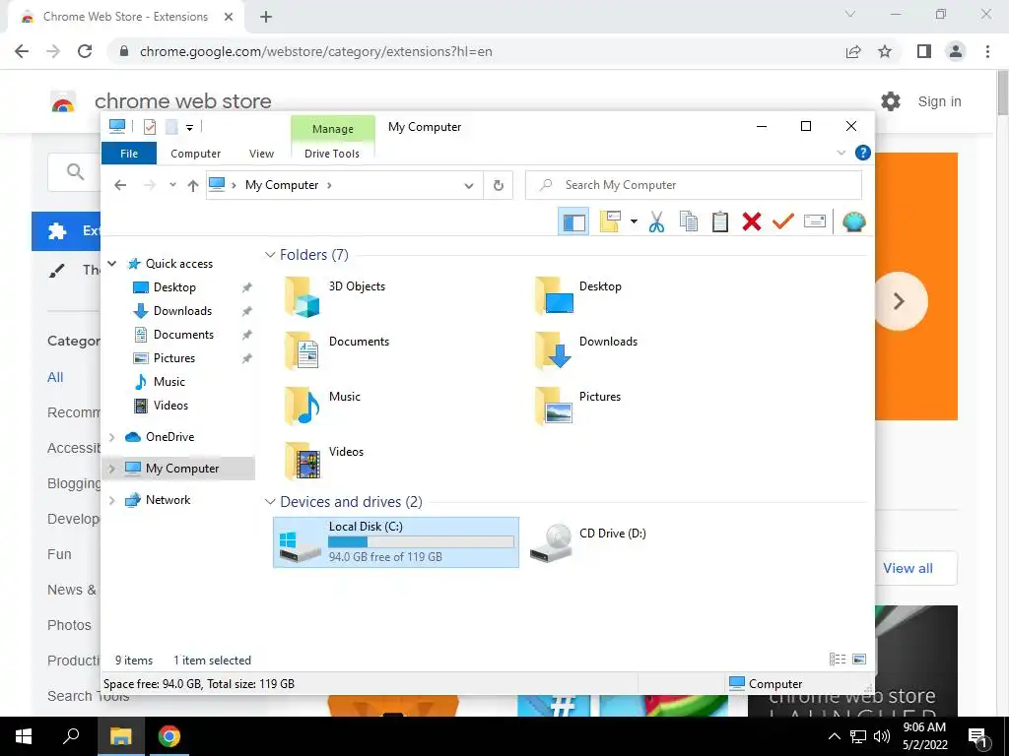Screen dimensions: 1009x756
Task: Select Videos in the navigation pane
Action: coord(170,406)
